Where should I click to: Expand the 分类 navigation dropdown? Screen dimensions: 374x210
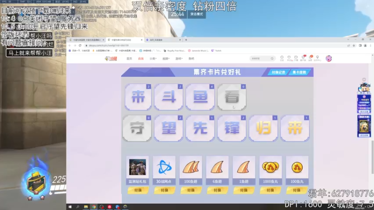click(153, 59)
